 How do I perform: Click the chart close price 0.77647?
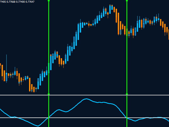(30, 2)
